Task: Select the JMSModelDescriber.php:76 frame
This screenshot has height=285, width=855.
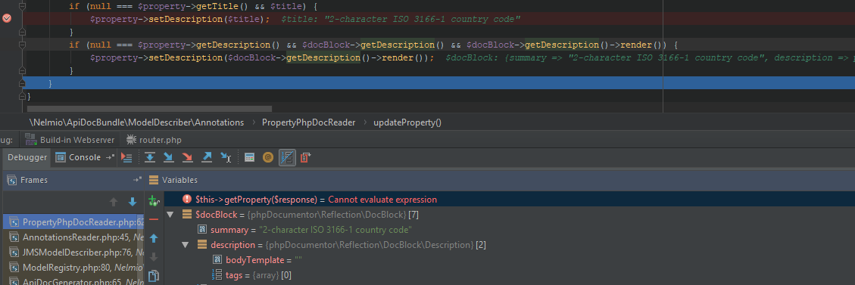Action: pos(73,252)
